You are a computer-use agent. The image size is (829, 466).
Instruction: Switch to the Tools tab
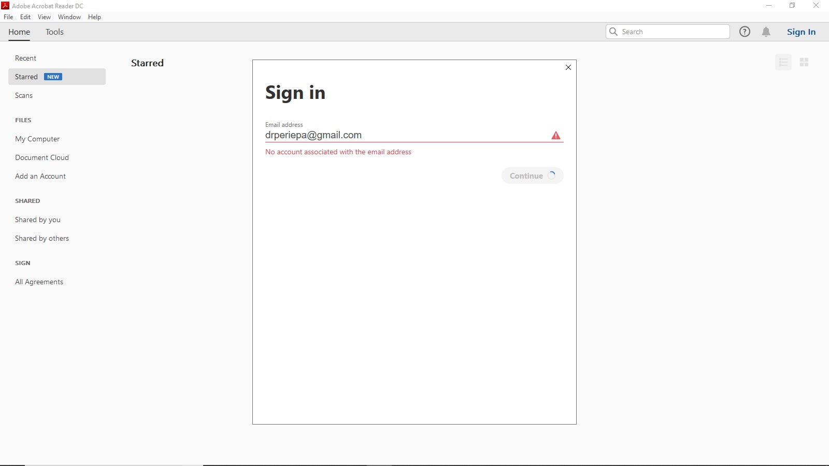pos(54,32)
